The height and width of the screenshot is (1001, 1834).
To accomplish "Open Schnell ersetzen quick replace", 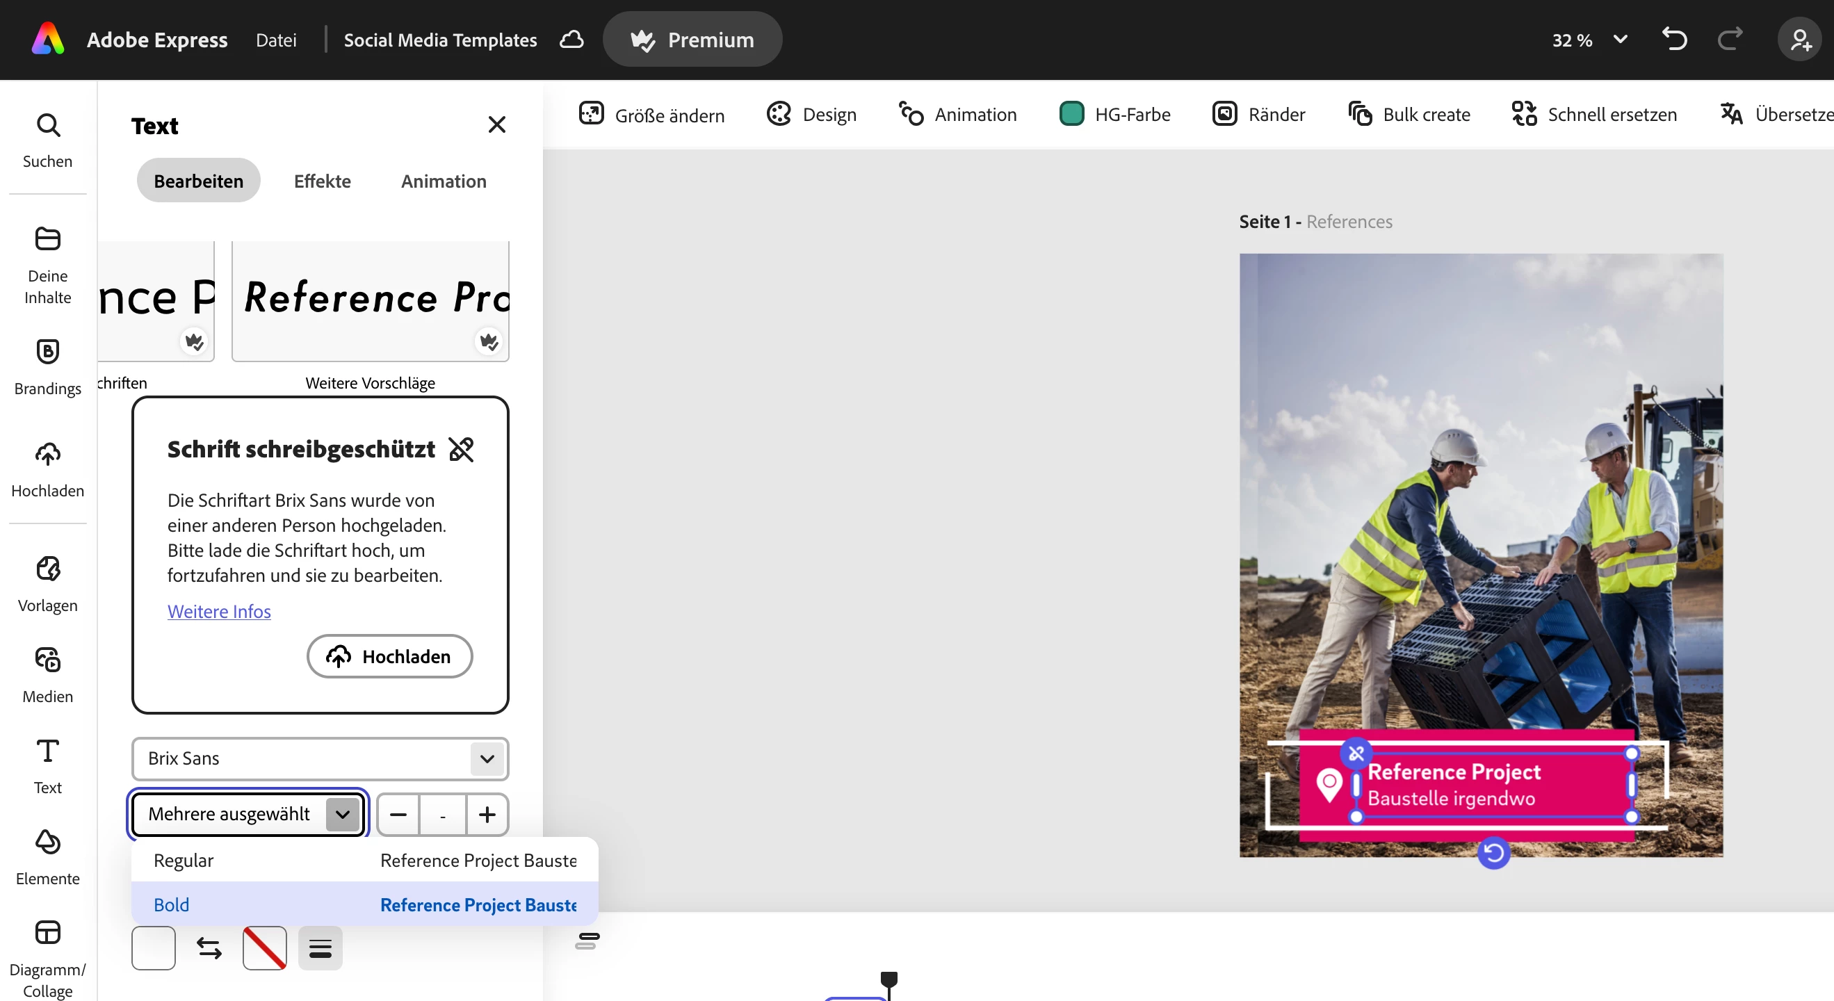I will pos(1594,115).
